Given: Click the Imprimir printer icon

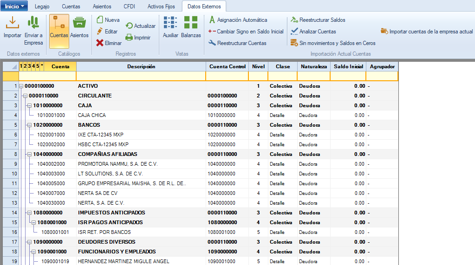Looking at the screenshot, I should (129, 37).
